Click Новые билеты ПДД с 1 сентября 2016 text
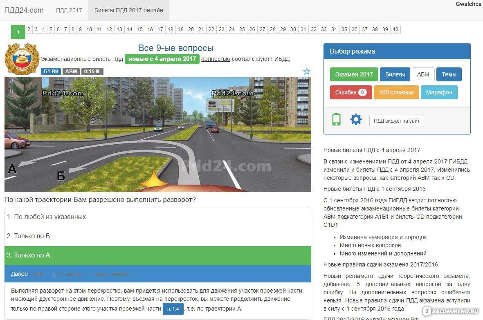This screenshot has width=483, height=320. pos(374,189)
